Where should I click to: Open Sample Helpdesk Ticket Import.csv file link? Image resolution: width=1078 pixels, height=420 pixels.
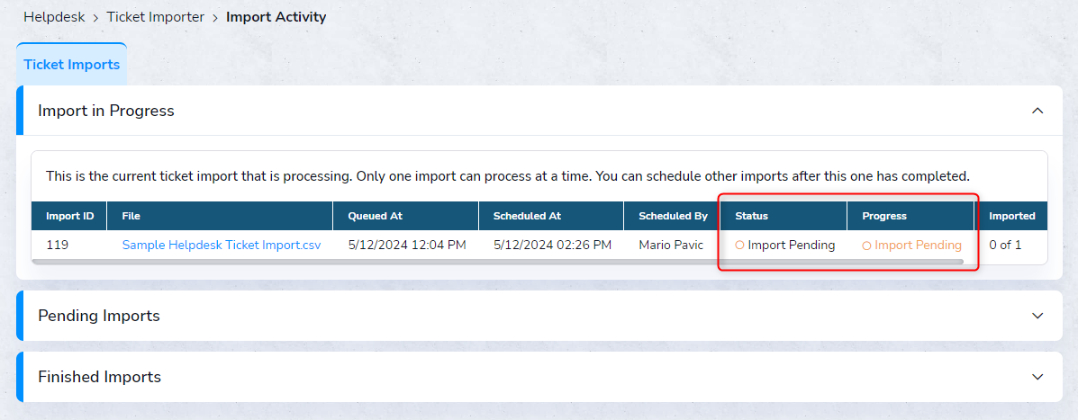pos(222,245)
